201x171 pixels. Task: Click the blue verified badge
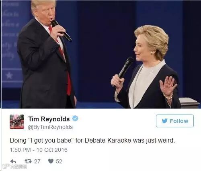coord(75,119)
